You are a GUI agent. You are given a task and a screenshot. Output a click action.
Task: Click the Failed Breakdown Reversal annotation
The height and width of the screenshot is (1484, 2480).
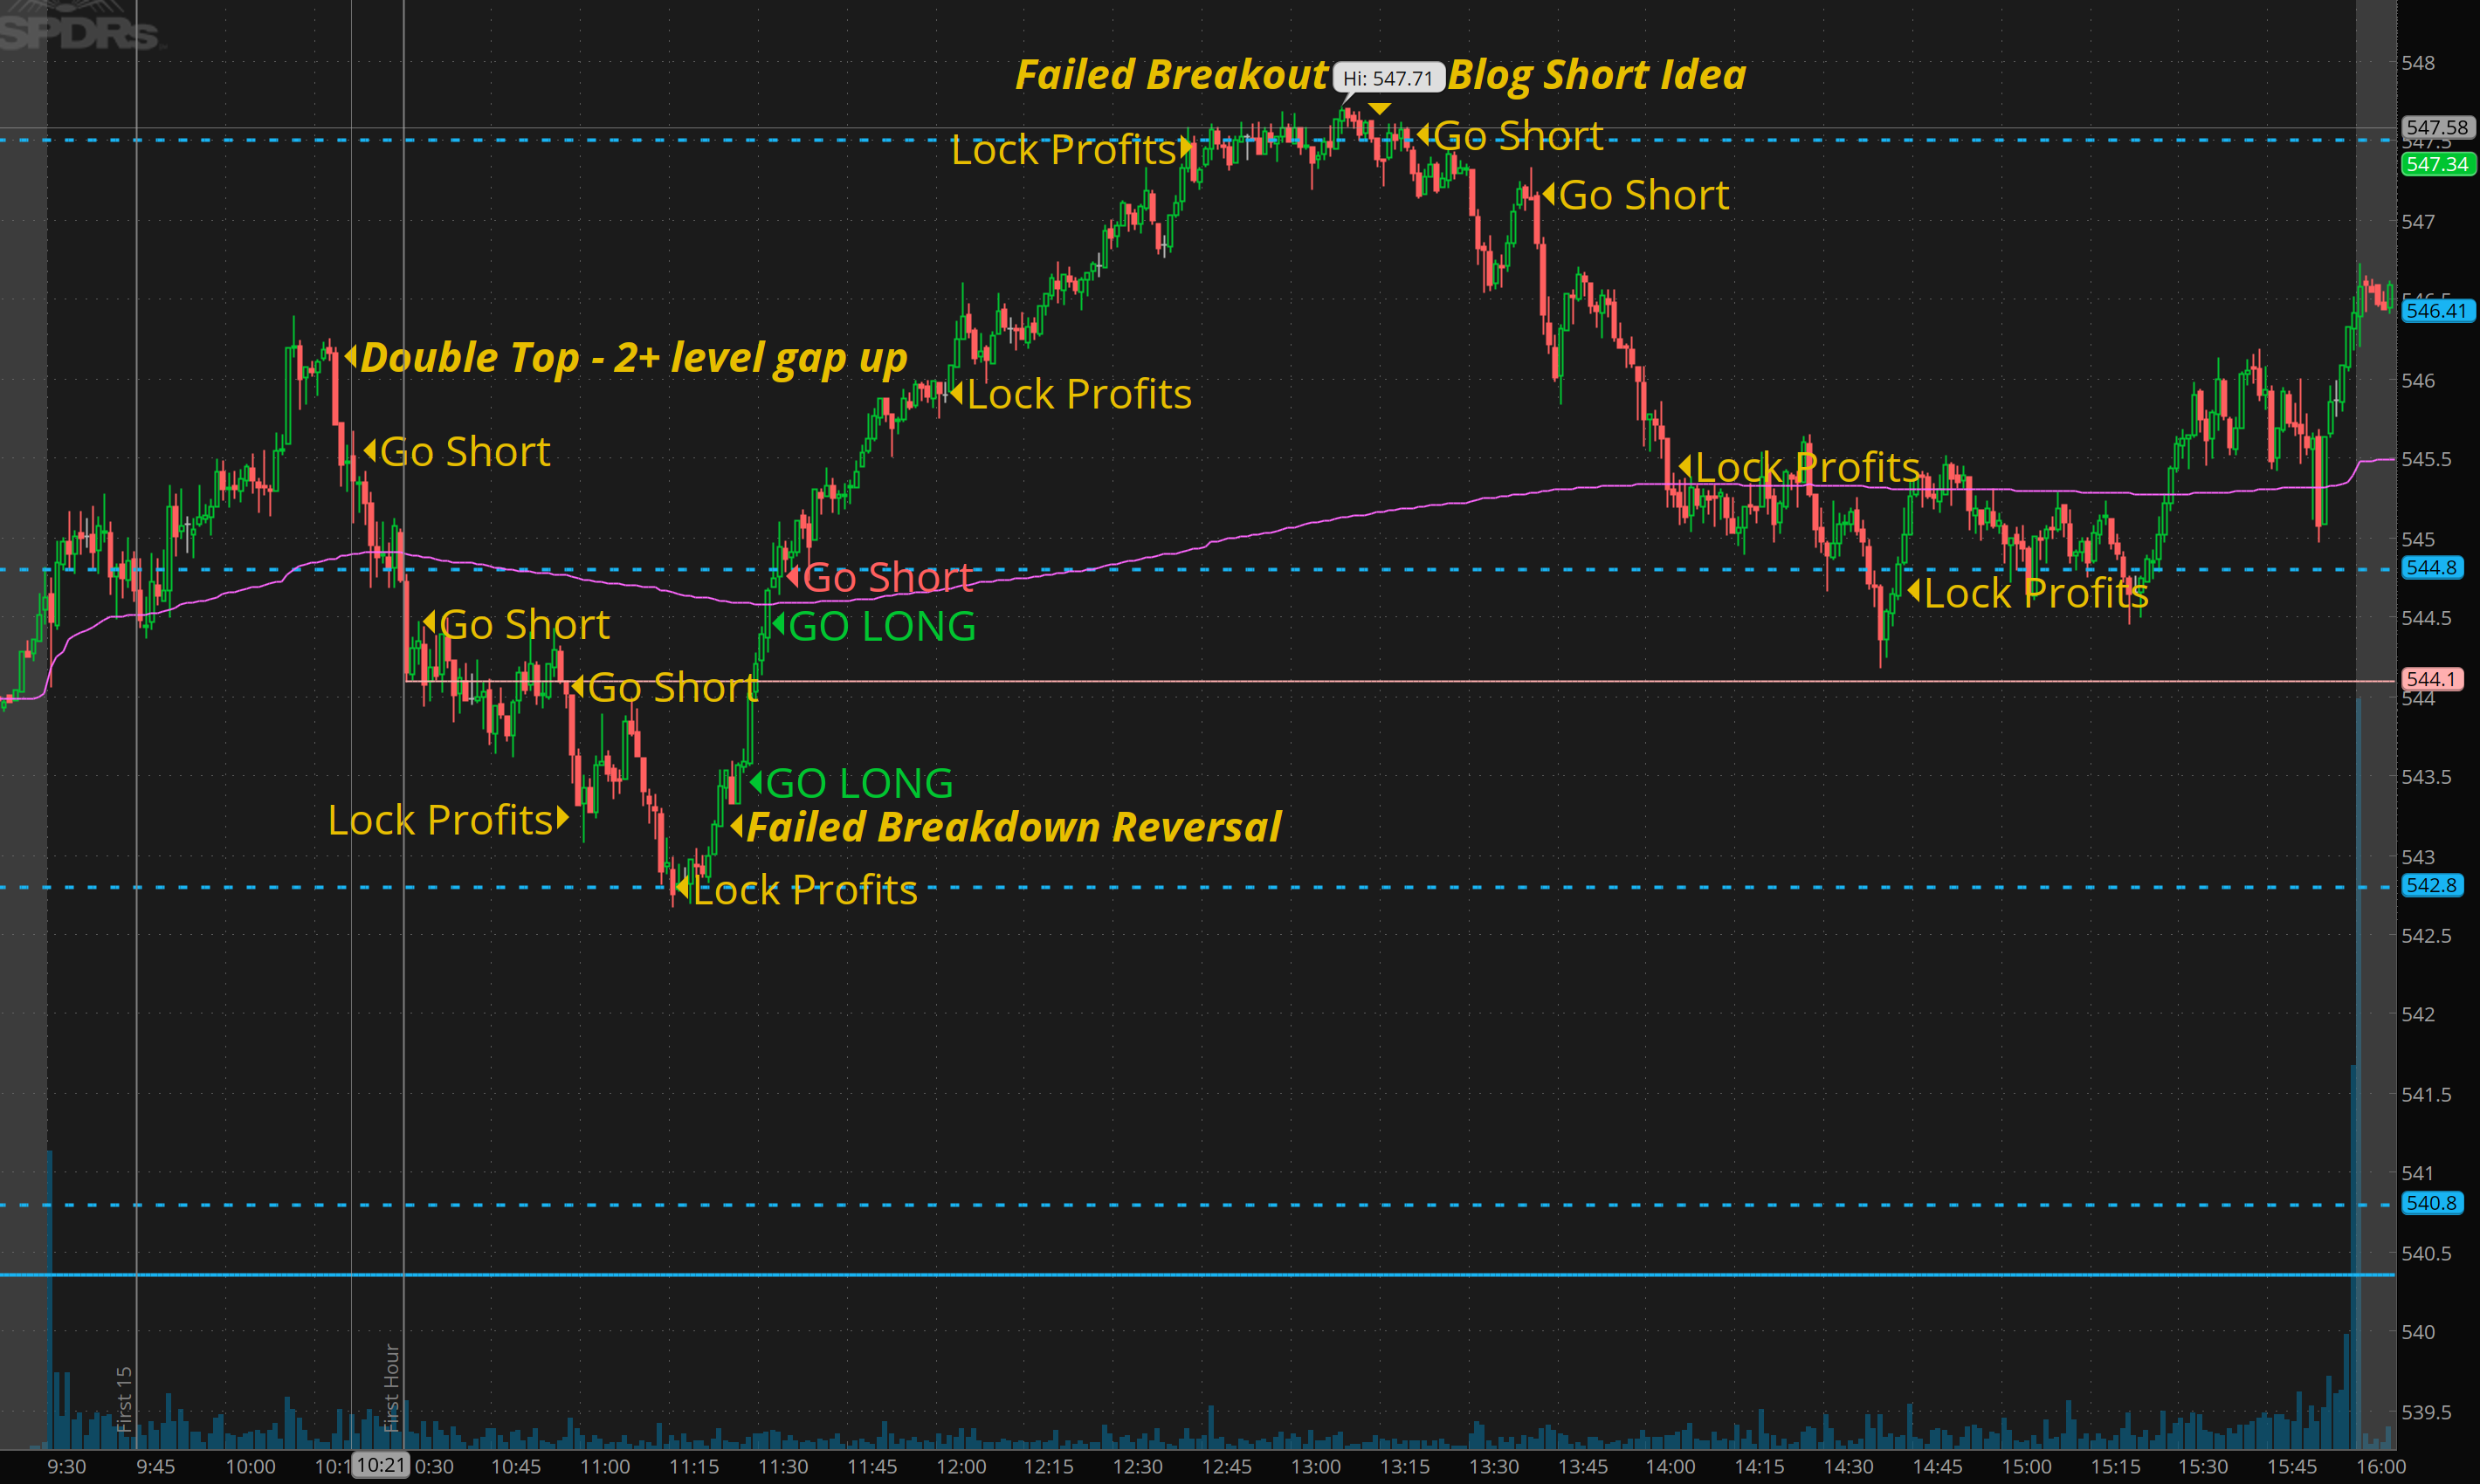(1014, 828)
